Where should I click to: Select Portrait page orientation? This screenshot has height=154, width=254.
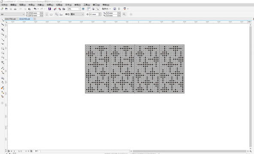[x=47, y=15]
